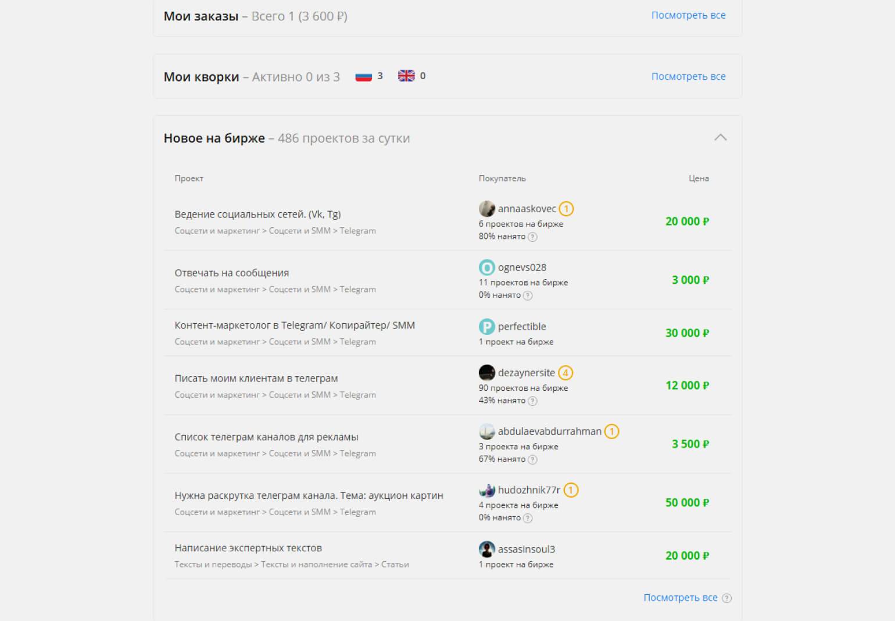Open project Писать моим клиентам в телеграм
This screenshot has height=621, width=895.
tap(256, 378)
